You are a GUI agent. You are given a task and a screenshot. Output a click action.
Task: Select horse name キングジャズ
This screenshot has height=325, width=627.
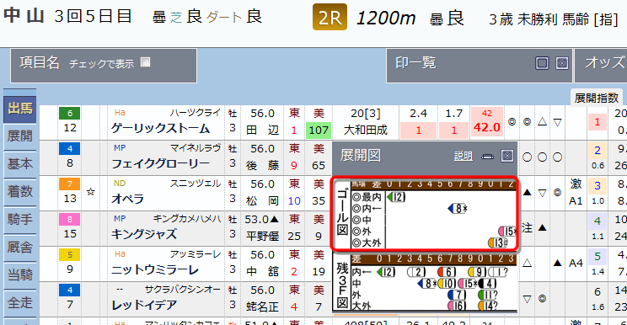144,234
